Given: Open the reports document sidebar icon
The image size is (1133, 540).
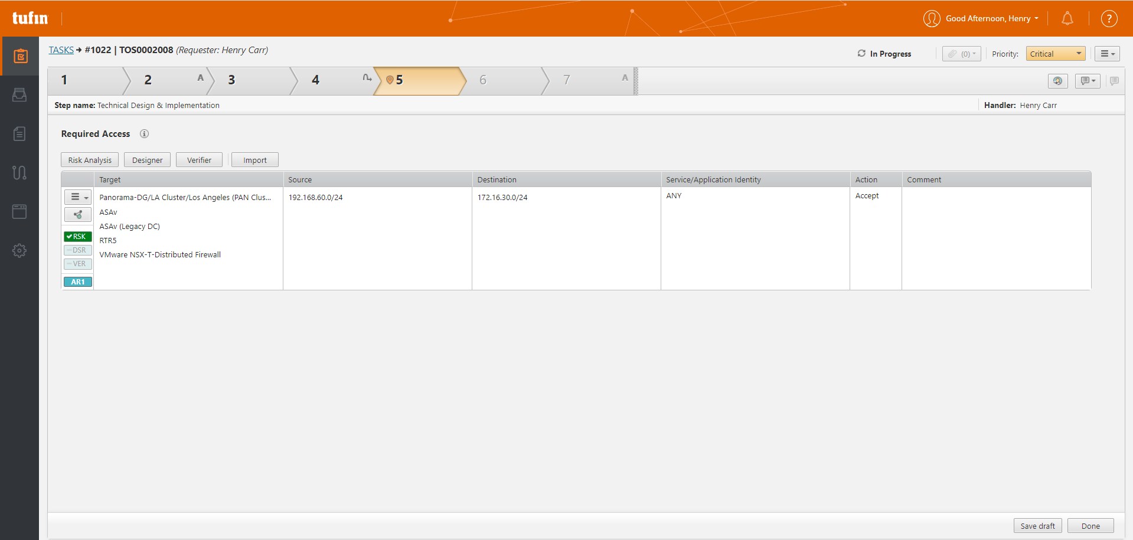Looking at the screenshot, I should coord(19,133).
